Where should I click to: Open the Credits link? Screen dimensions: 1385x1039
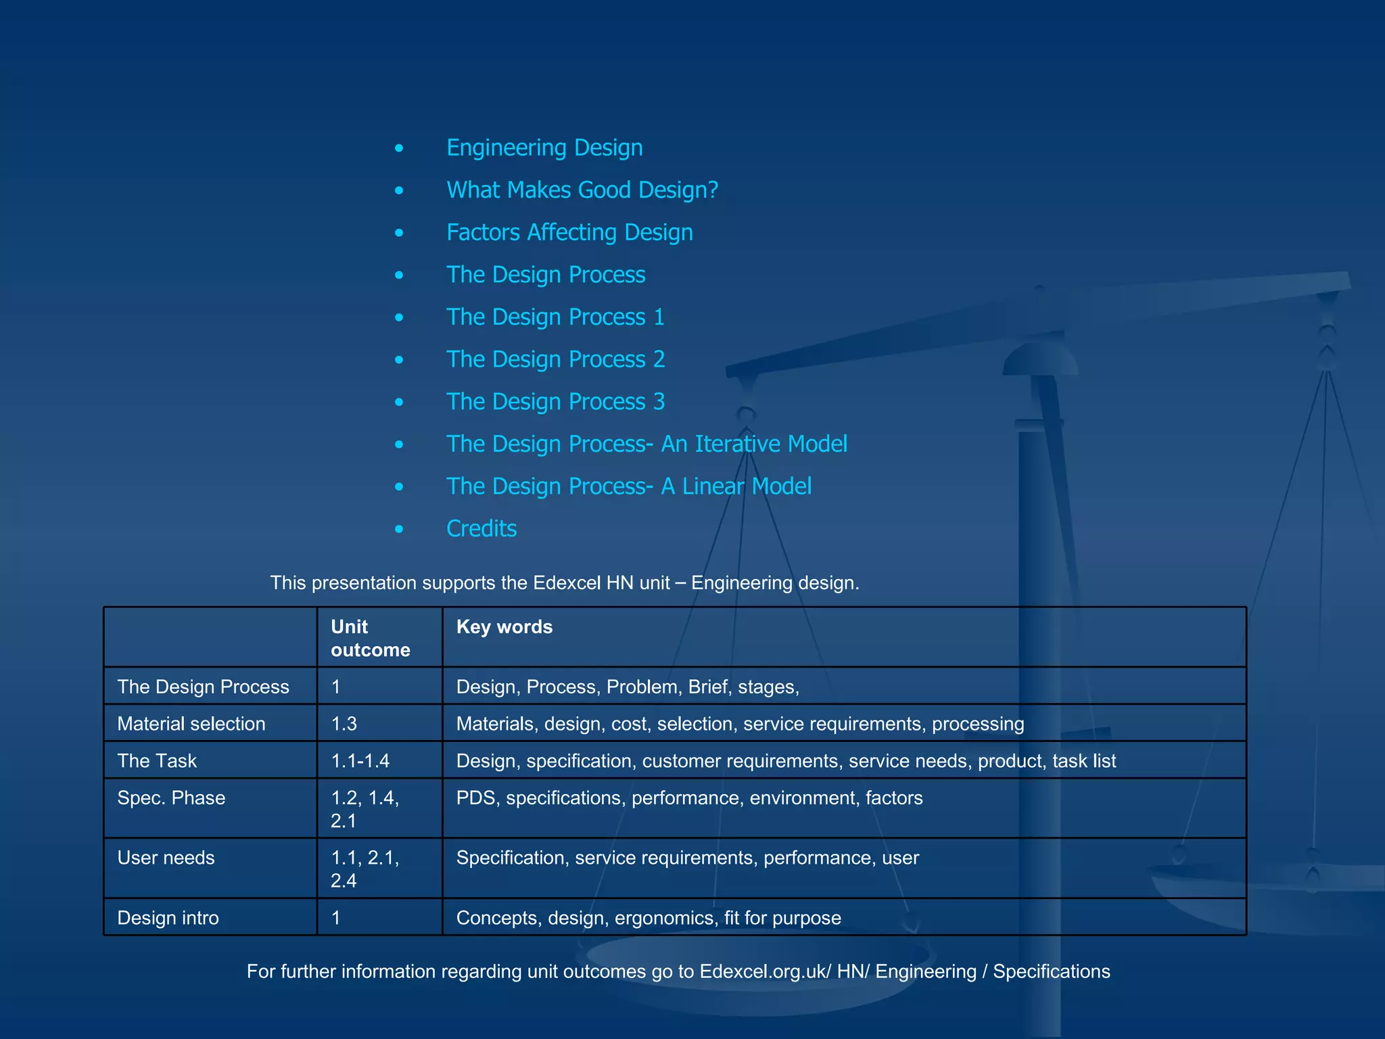(x=482, y=529)
